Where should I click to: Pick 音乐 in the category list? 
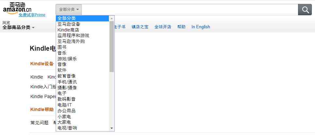pos(83,53)
